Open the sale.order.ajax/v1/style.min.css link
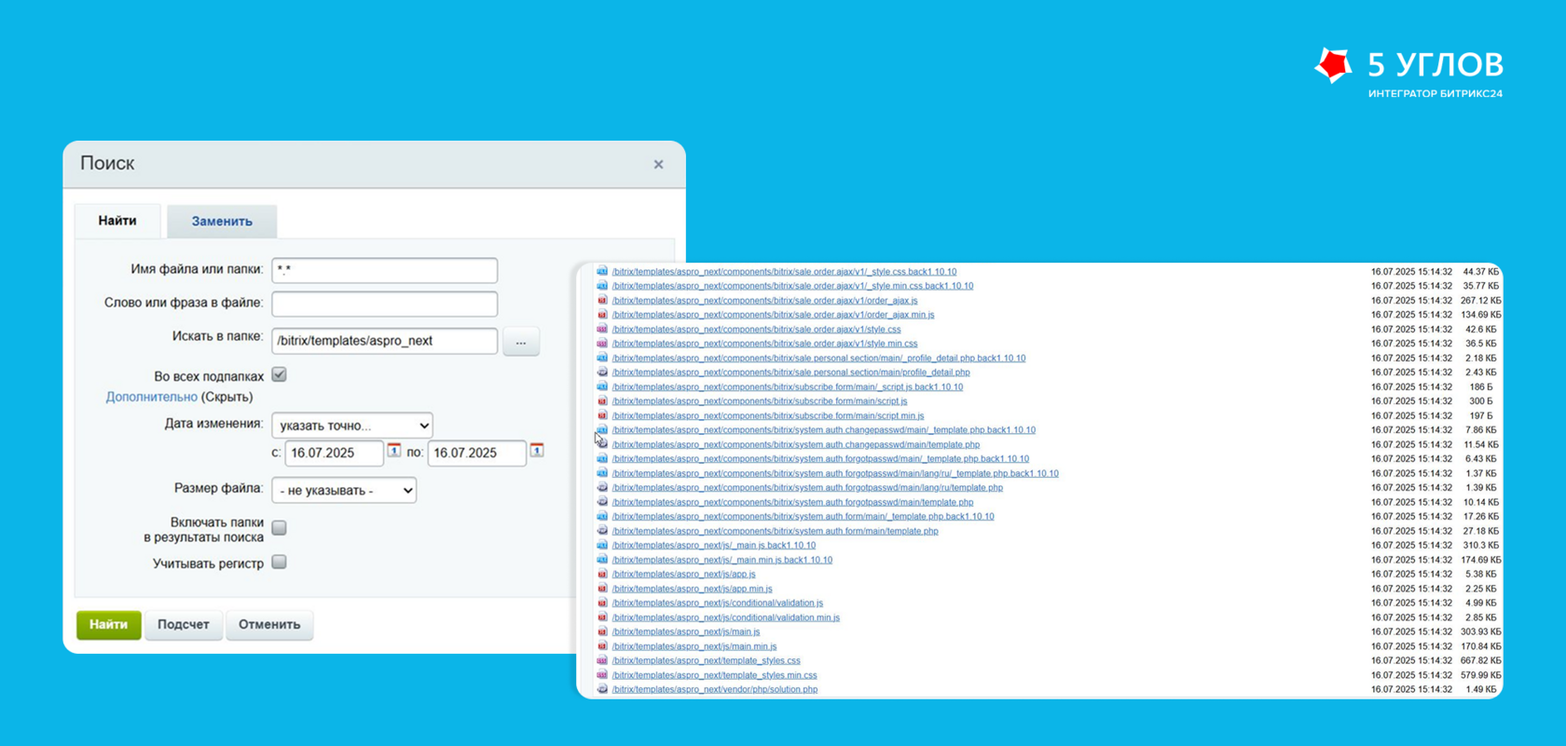 (x=764, y=344)
